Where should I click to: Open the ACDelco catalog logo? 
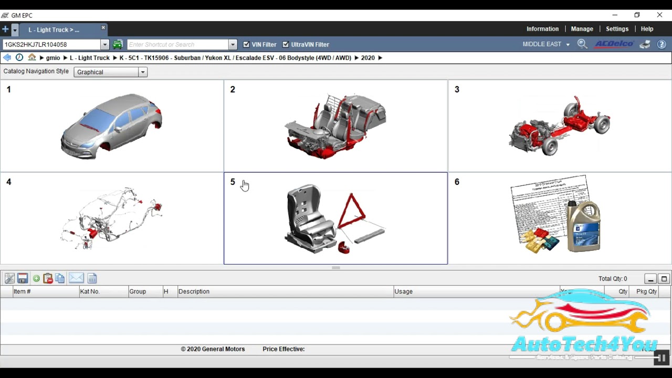pyautogui.click(x=614, y=44)
